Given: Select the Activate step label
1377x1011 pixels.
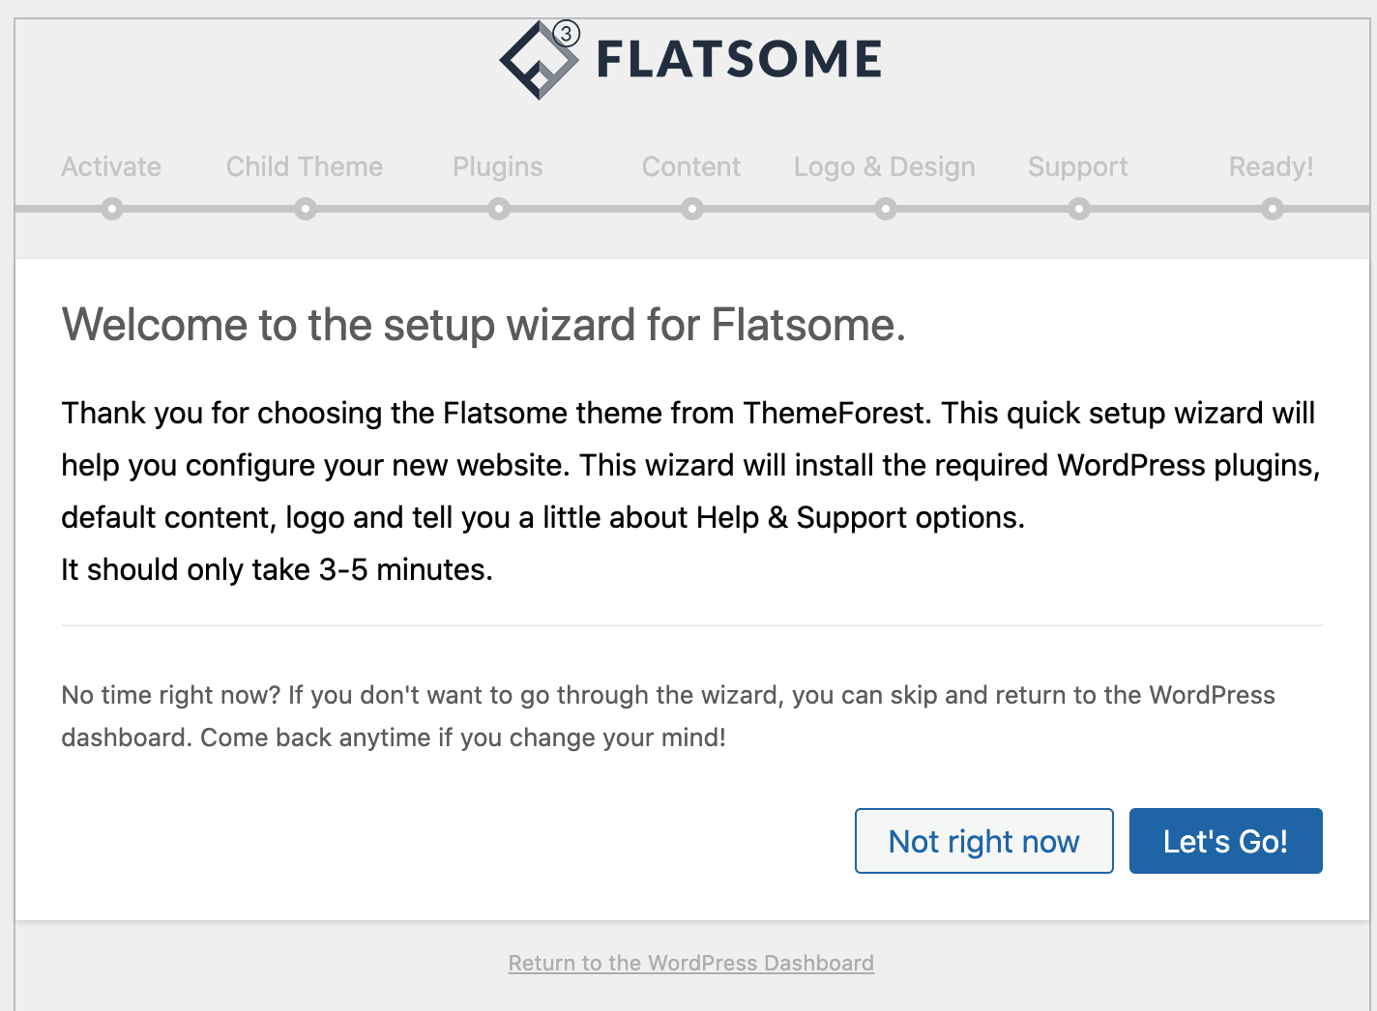Looking at the screenshot, I should pos(111,166).
